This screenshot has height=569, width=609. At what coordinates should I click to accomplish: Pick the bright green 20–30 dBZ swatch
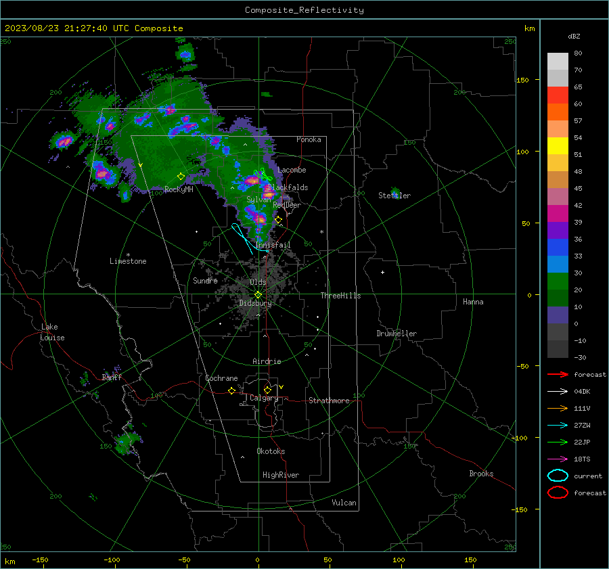coord(558,281)
